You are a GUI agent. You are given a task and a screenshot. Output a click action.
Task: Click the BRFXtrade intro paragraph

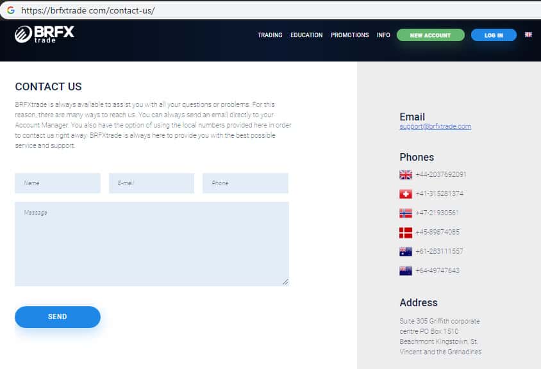(x=153, y=125)
